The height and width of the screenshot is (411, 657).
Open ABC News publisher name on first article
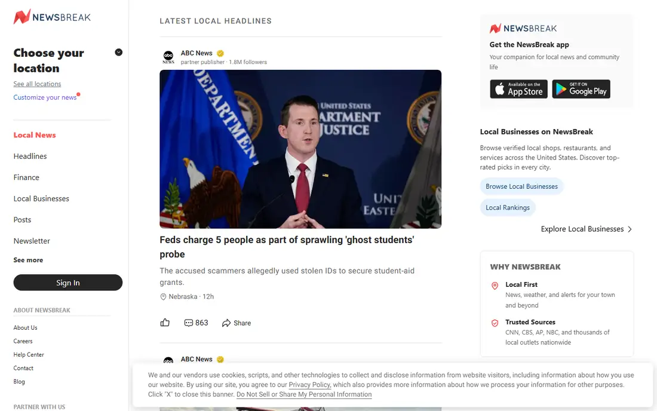(x=197, y=53)
